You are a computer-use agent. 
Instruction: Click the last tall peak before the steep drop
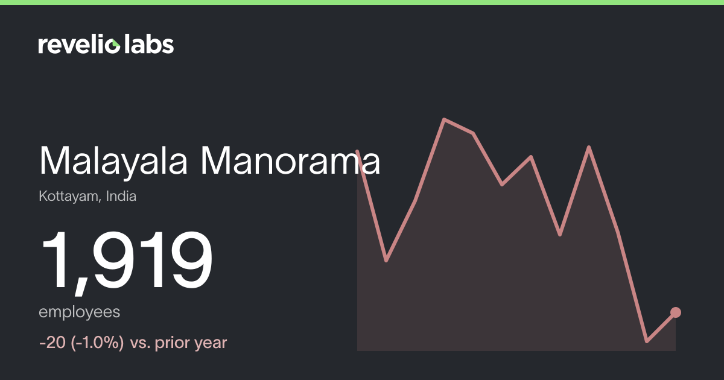tap(589, 147)
